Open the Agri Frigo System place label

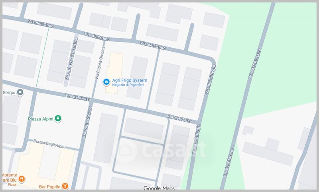click(130, 80)
